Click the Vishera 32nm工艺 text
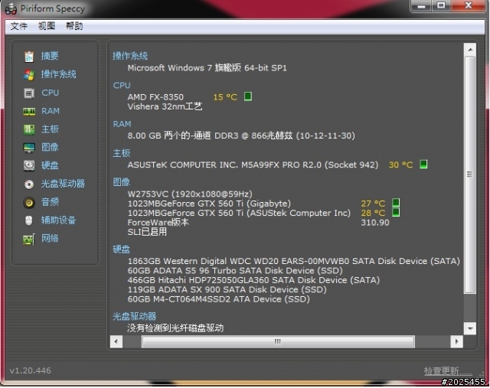Viewport: 490px width, 388px height. (165, 106)
